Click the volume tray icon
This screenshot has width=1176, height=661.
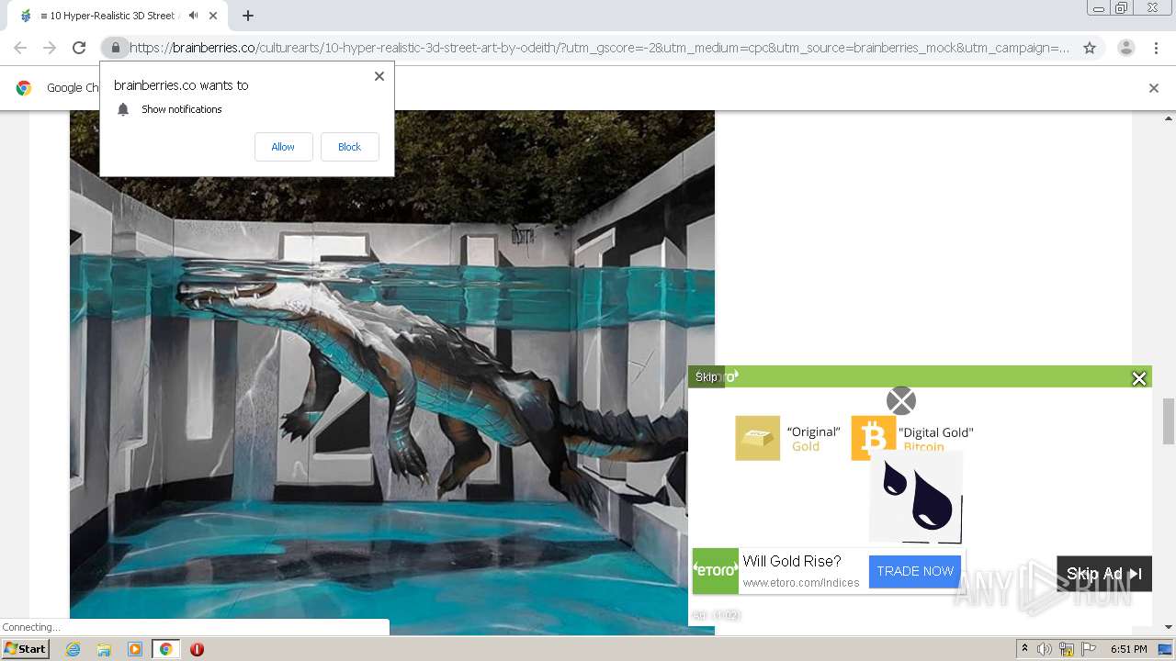tap(1045, 649)
